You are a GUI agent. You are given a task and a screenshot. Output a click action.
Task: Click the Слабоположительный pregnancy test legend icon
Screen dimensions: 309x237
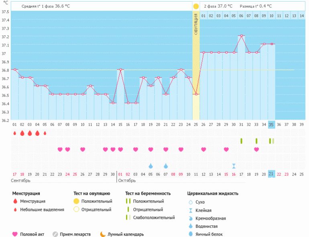[128, 217]
